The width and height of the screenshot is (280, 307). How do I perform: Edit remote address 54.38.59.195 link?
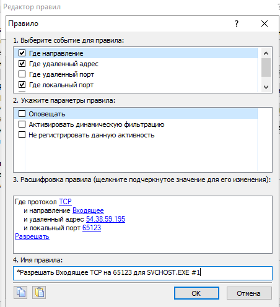pyautogui.click(x=105, y=219)
